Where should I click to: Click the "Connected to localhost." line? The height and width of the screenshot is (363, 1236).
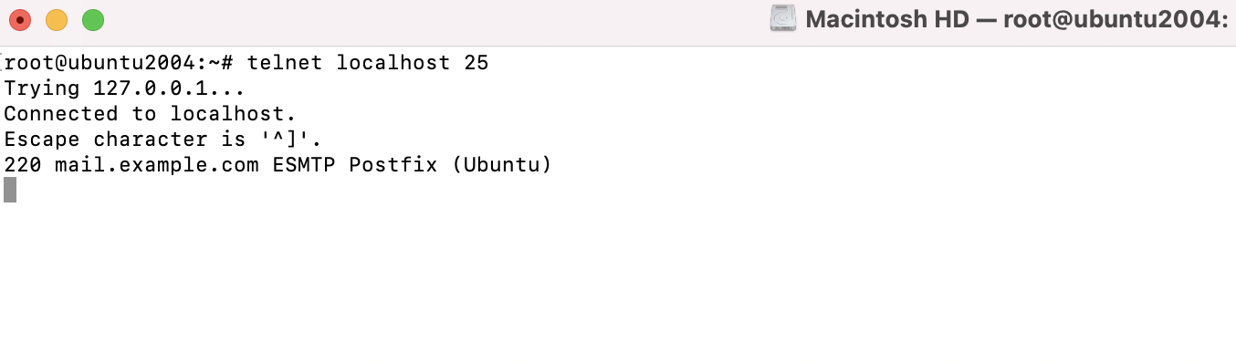[150, 114]
